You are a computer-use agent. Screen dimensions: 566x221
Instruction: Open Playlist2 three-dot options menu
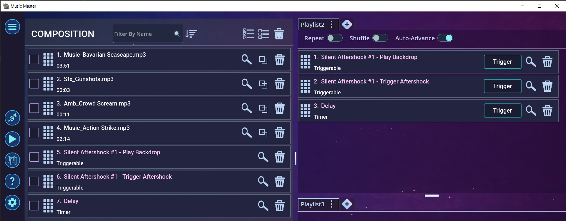pos(332,25)
